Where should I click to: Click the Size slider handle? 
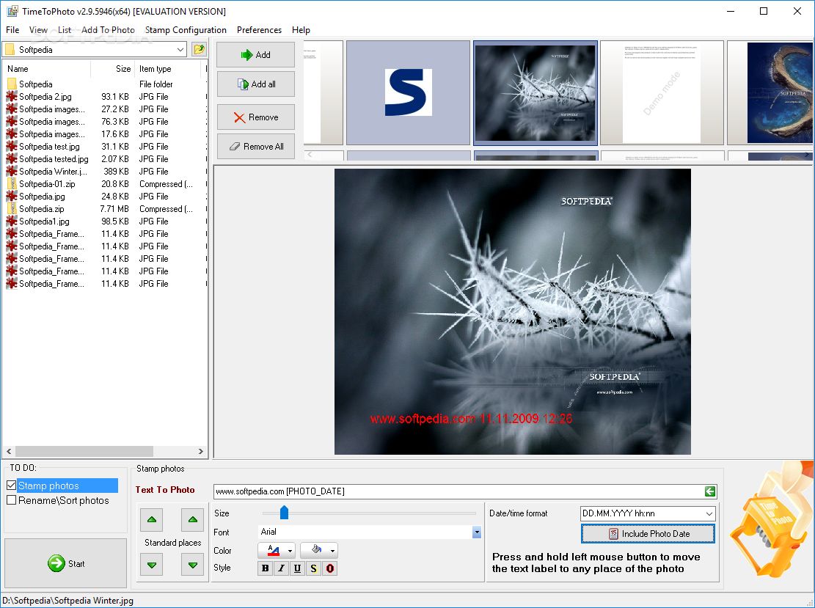click(x=284, y=513)
